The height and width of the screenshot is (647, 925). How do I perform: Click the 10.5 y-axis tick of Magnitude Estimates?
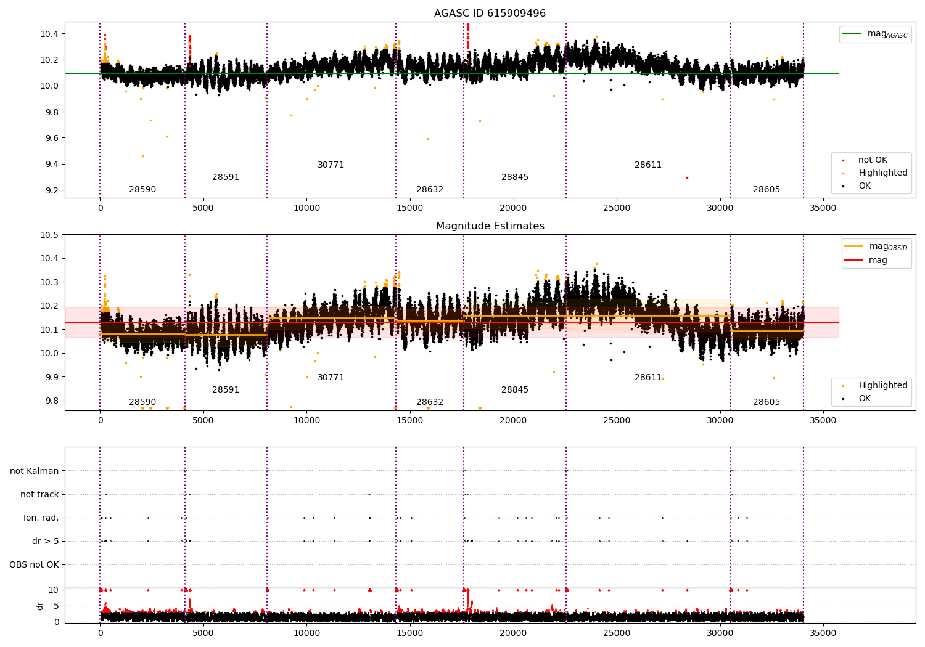pos(50,235)
